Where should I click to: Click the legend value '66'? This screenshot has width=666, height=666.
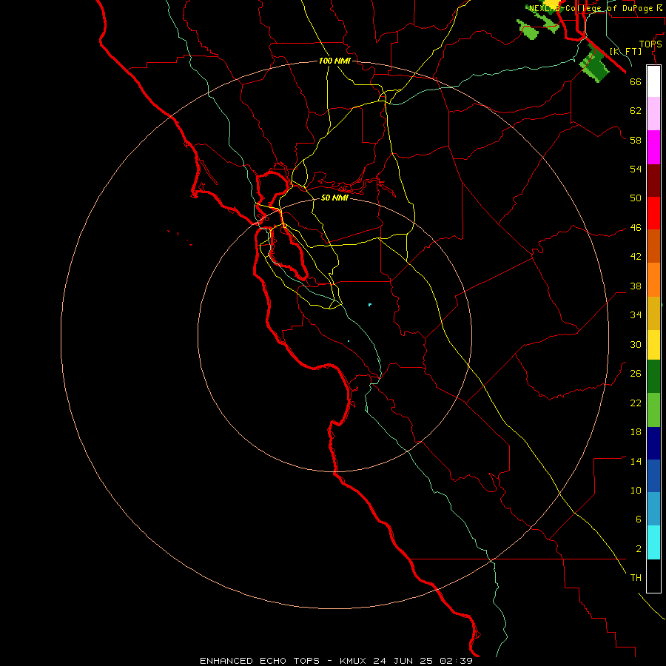pyautogui.click(x=636, y=82)
